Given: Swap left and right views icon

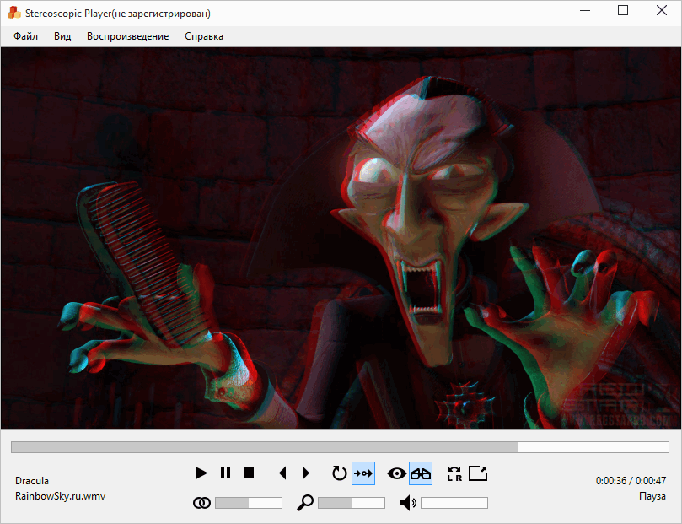Looking at the screenshot, I should point(454,473).
